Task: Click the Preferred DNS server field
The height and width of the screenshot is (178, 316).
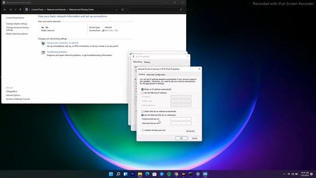Action: pos(181,119)
